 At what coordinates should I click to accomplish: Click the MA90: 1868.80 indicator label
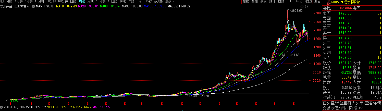click(132, 6)
